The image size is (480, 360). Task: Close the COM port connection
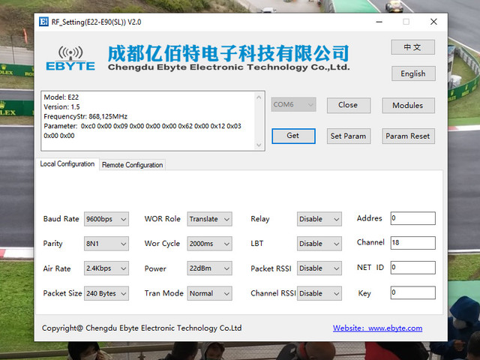tap(348, 105)
